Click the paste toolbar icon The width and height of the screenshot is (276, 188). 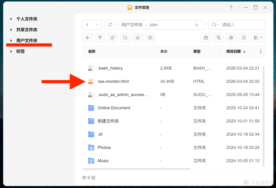pos(125,38)
